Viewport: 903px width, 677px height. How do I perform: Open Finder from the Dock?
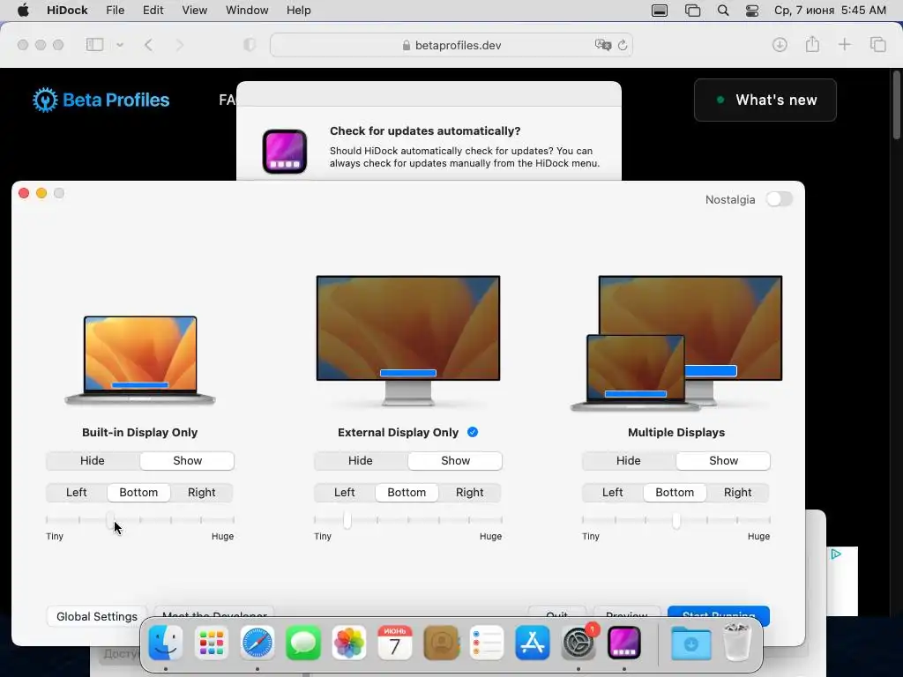tap(165, 643)
